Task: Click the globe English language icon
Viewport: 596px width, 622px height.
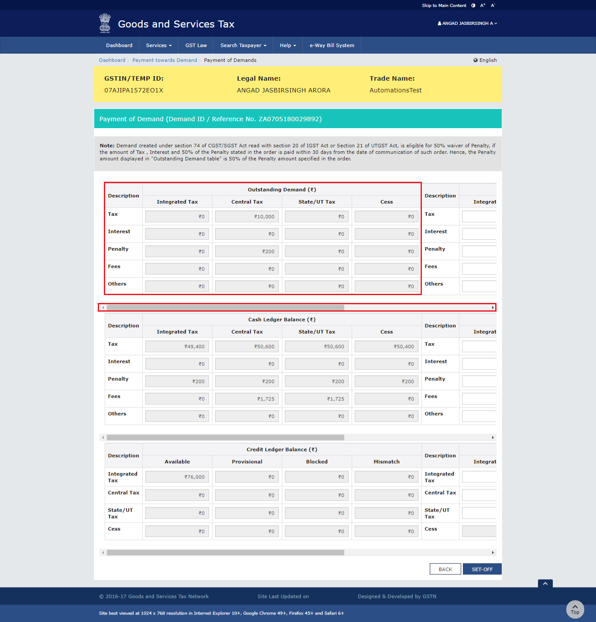Action: coord(476,60)
